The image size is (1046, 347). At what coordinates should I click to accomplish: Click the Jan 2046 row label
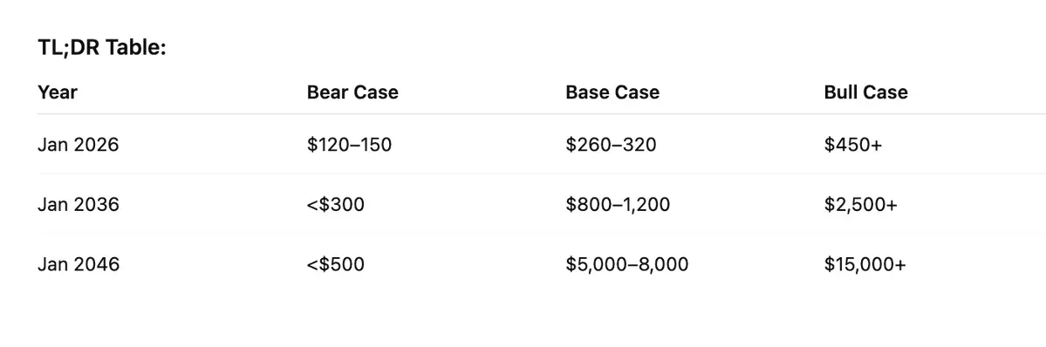pyautogui.click(x=78, y=264)
